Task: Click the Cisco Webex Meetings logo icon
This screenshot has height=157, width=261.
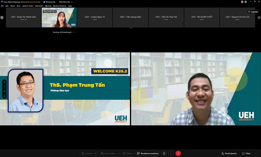Action: point(2,2)
